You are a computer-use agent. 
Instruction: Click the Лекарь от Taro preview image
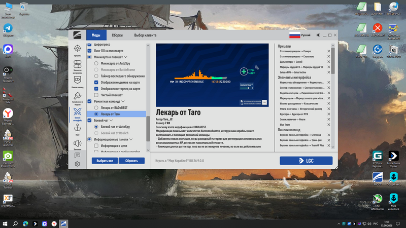pos(212,75)
